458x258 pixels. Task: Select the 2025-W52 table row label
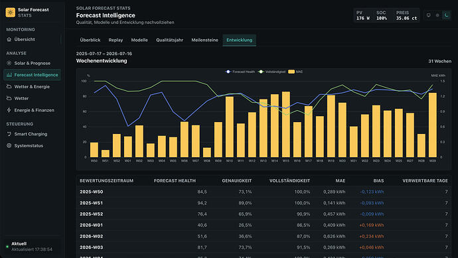click(x=92, y=214)
